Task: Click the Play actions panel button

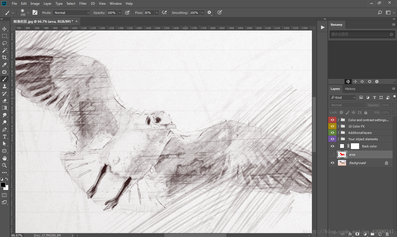Action: (x=323, y=27)
